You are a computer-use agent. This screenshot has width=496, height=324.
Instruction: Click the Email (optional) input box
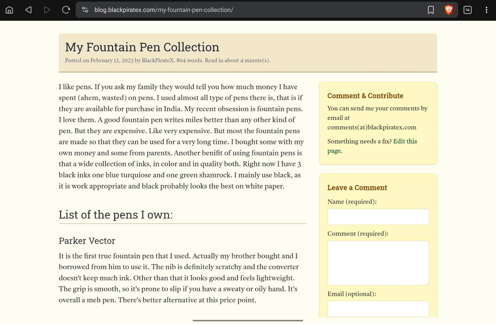pos(378,309)
